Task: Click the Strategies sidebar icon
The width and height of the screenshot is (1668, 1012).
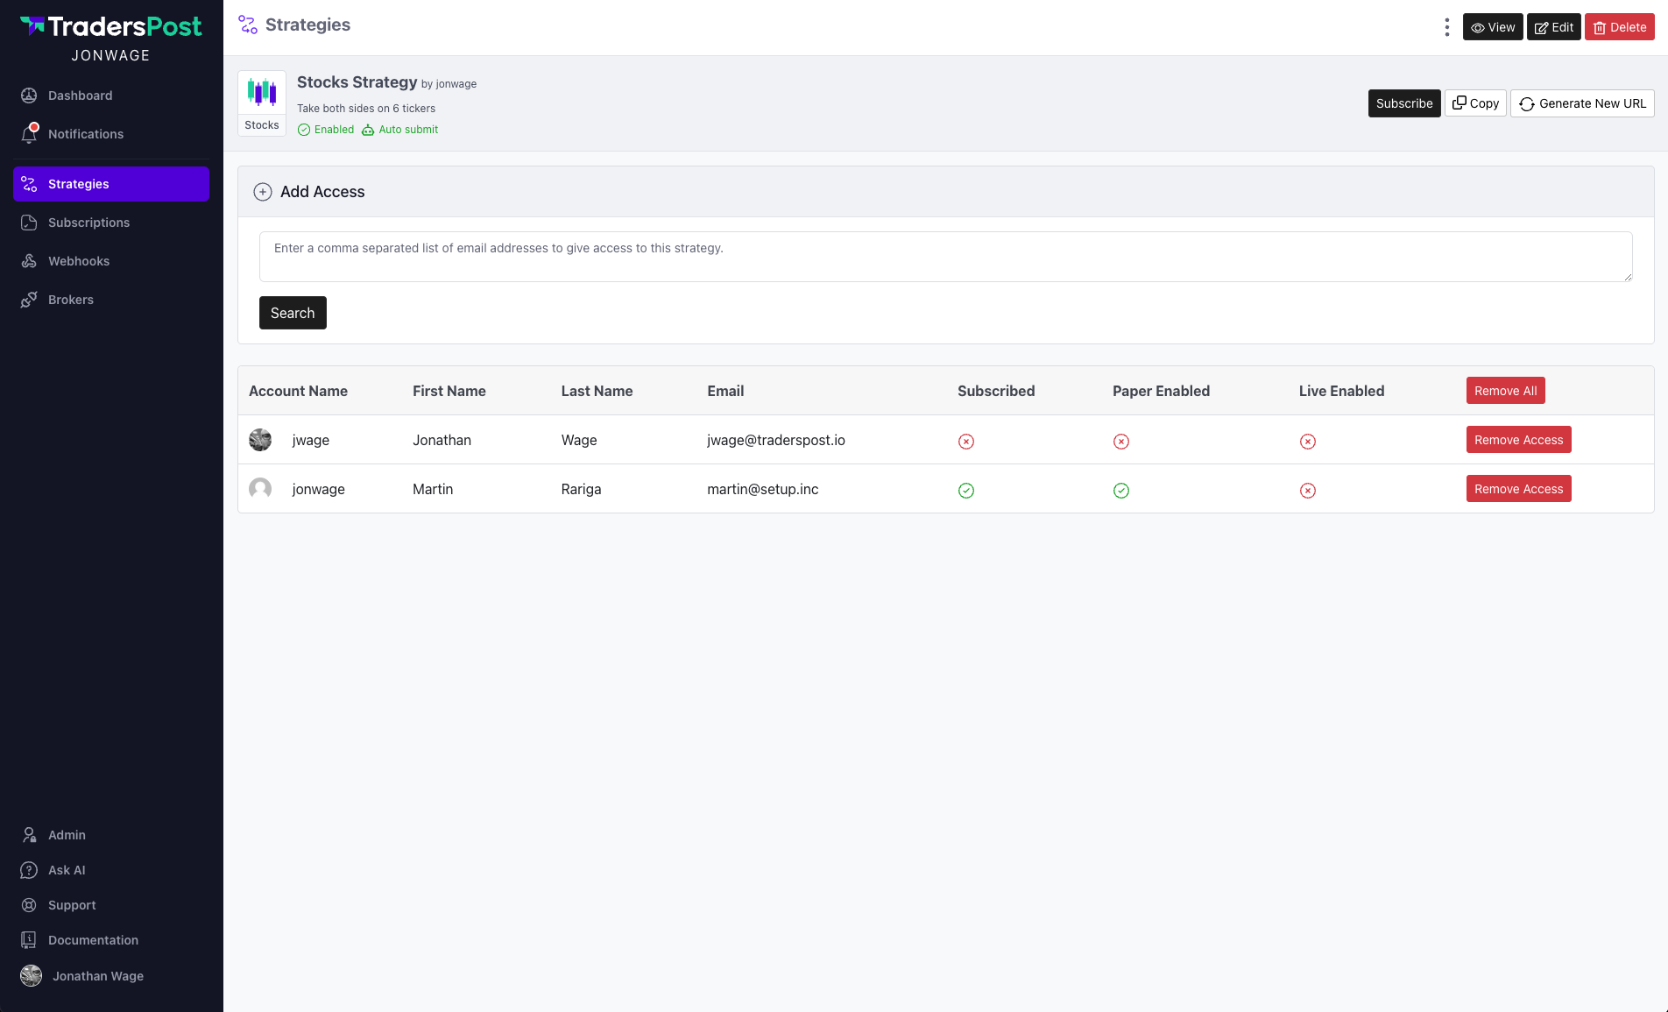Action: (x=29, y=184)
